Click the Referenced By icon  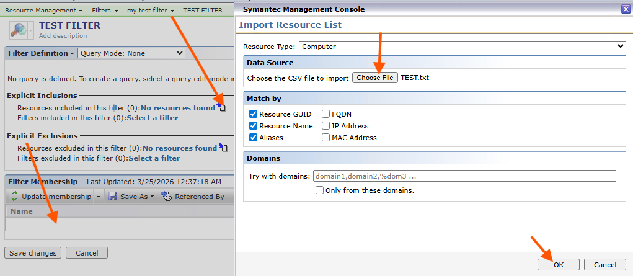166,197
